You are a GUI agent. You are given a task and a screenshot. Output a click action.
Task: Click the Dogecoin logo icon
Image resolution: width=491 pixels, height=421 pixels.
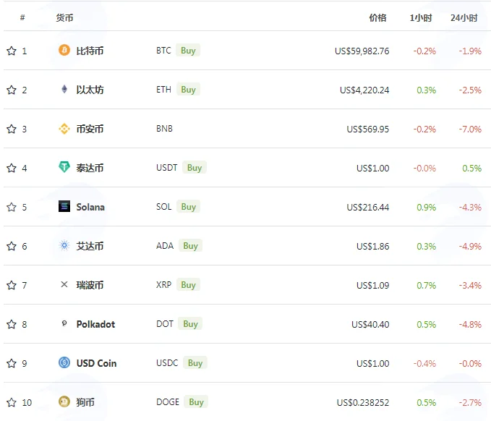click(64, 401)
